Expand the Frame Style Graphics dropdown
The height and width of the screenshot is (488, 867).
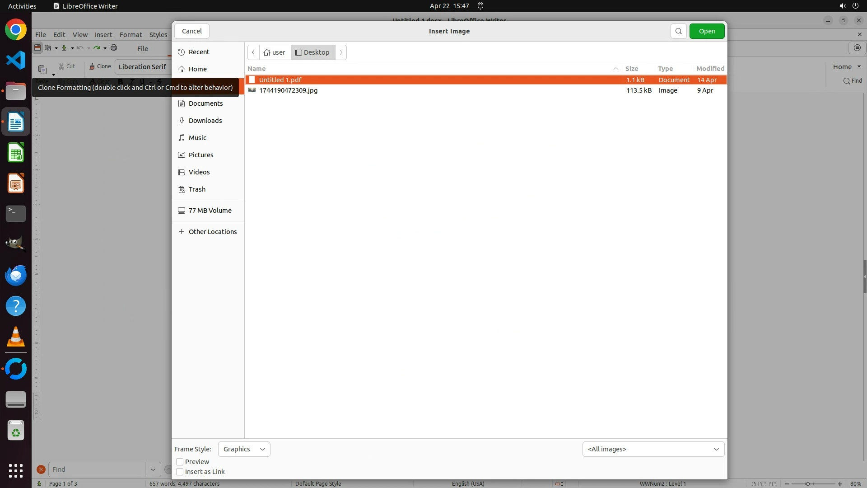(244, 449)
